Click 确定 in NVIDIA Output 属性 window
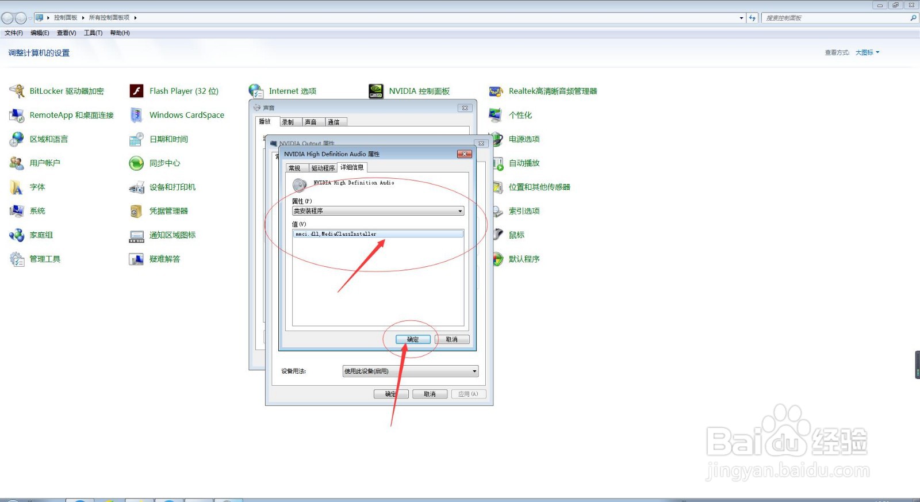 (391, 394)
